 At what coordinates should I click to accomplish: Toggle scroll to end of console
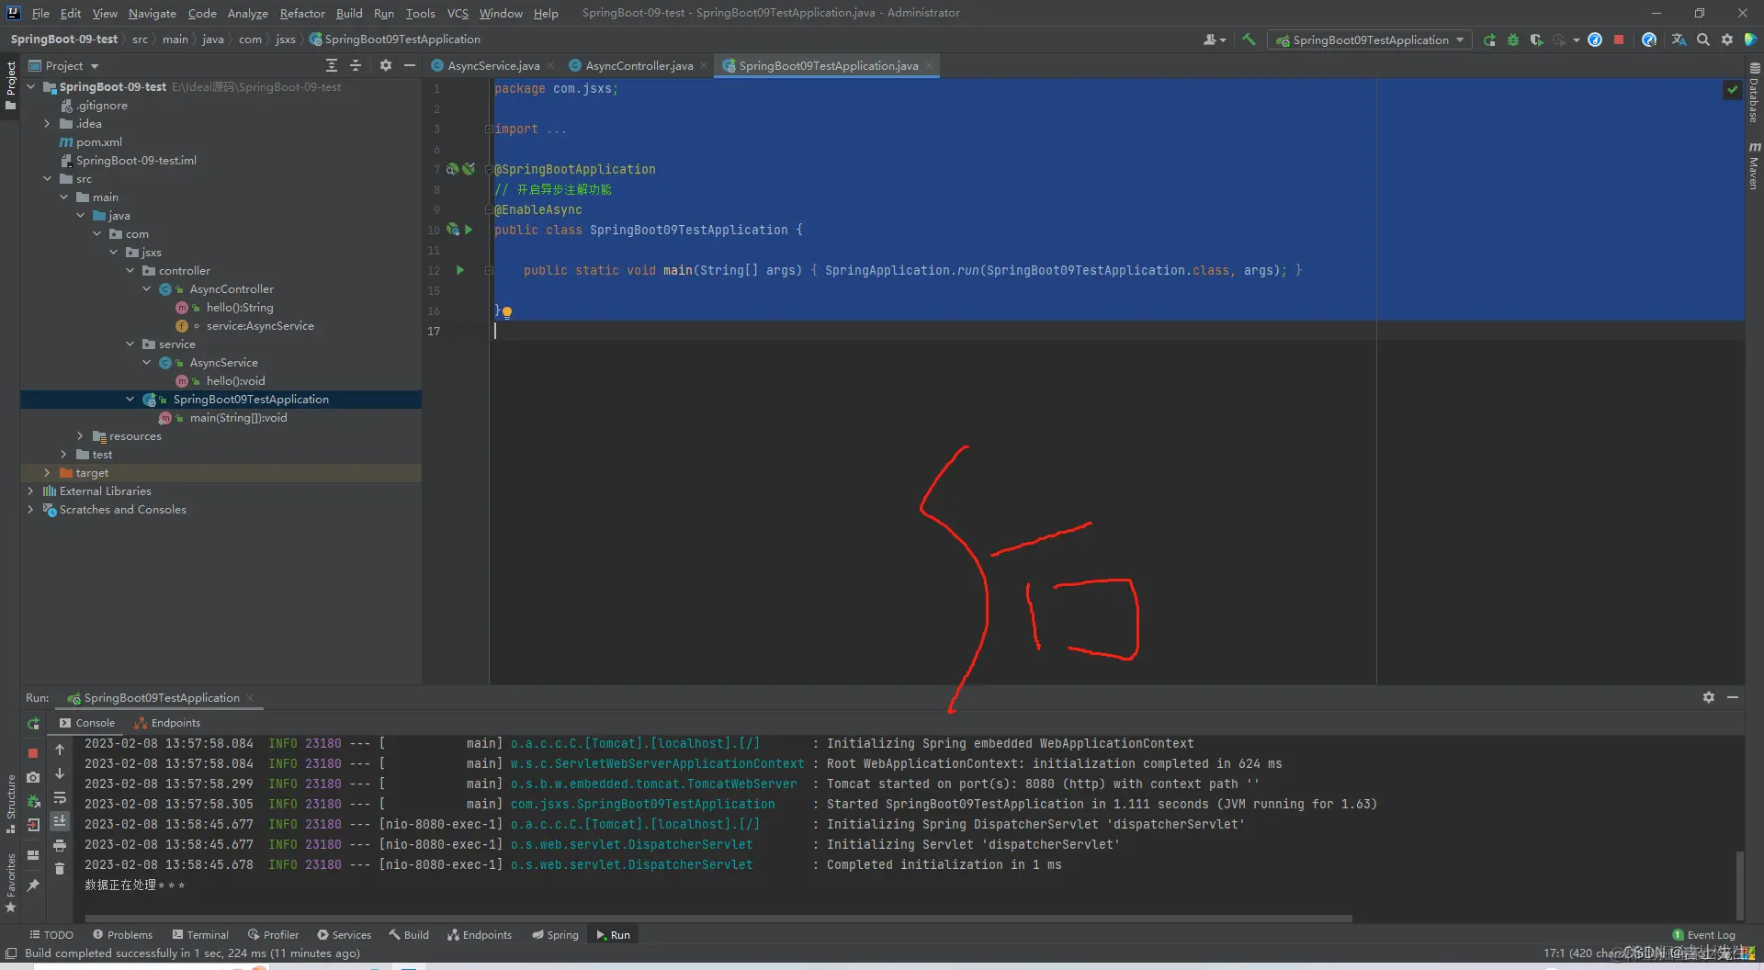click(60, 821)
